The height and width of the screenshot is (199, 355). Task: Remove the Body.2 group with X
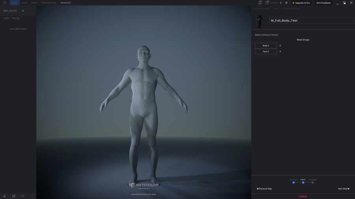pyautogui.click(x=280, y=46)
